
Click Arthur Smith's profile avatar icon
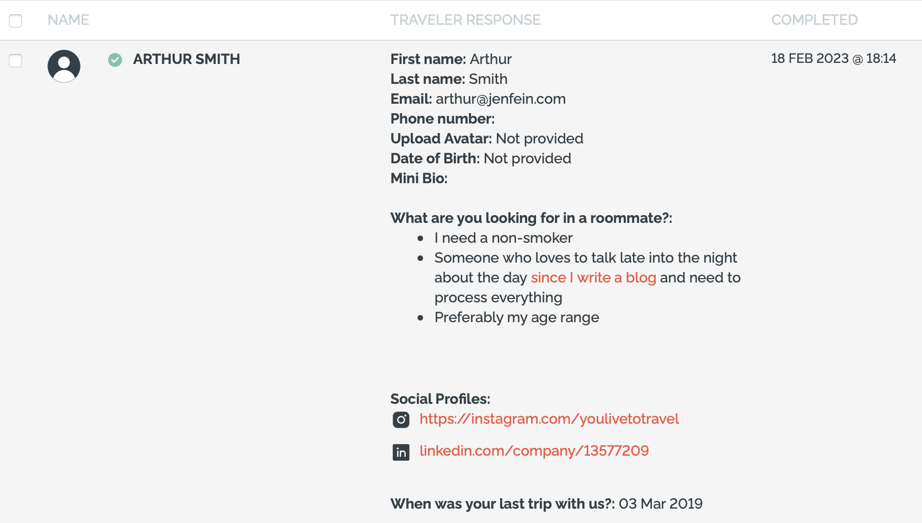pos(64,66)
